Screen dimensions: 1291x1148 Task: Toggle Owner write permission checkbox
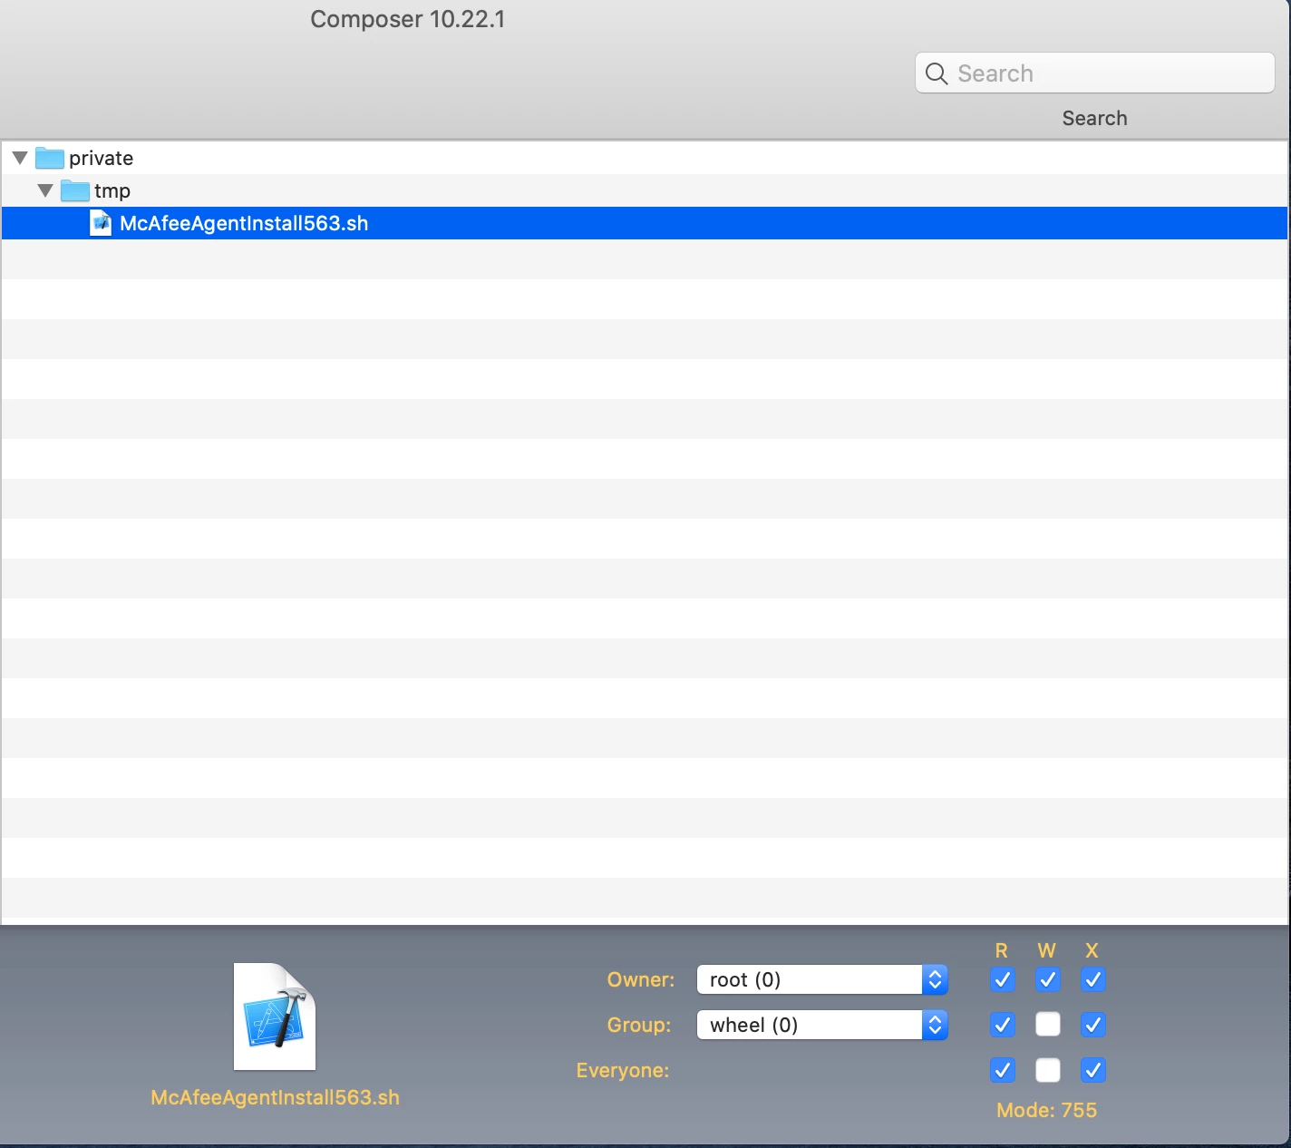tap(1047, 979)
